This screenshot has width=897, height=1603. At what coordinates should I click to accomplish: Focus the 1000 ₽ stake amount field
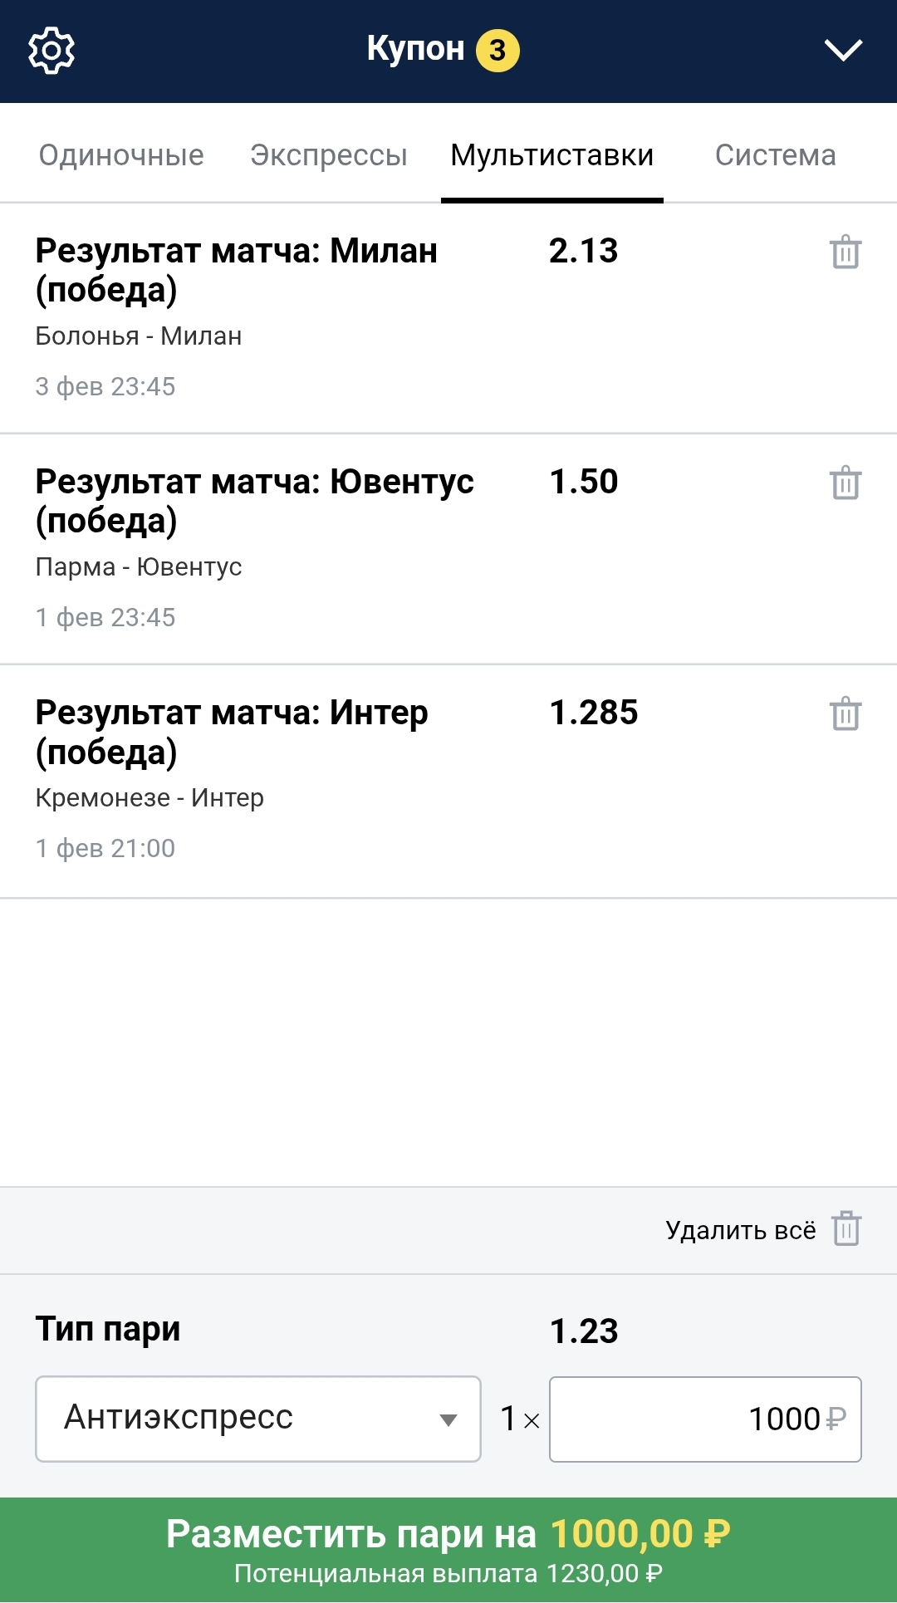[704, 1419]
